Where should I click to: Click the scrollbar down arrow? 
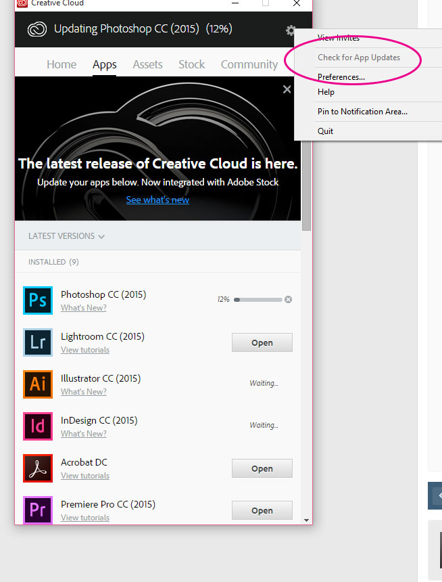click(306, 520)
